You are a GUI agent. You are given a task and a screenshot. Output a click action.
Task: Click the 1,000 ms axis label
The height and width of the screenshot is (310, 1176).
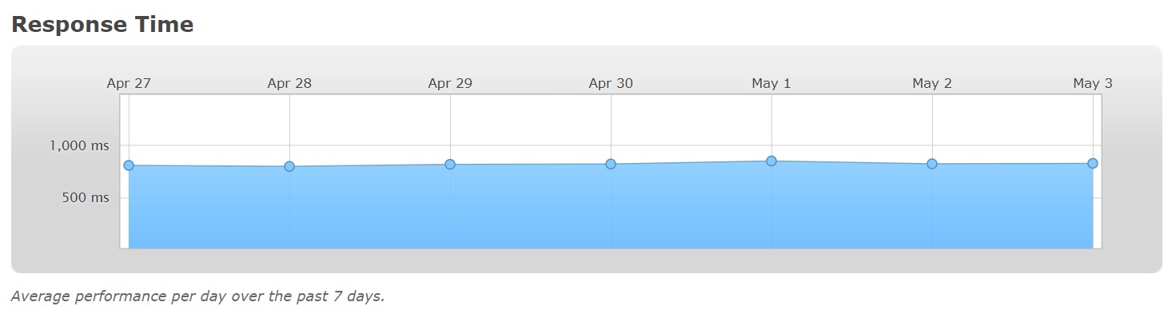[79, 146]
